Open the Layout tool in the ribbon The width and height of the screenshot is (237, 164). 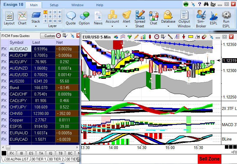point(9,18)
